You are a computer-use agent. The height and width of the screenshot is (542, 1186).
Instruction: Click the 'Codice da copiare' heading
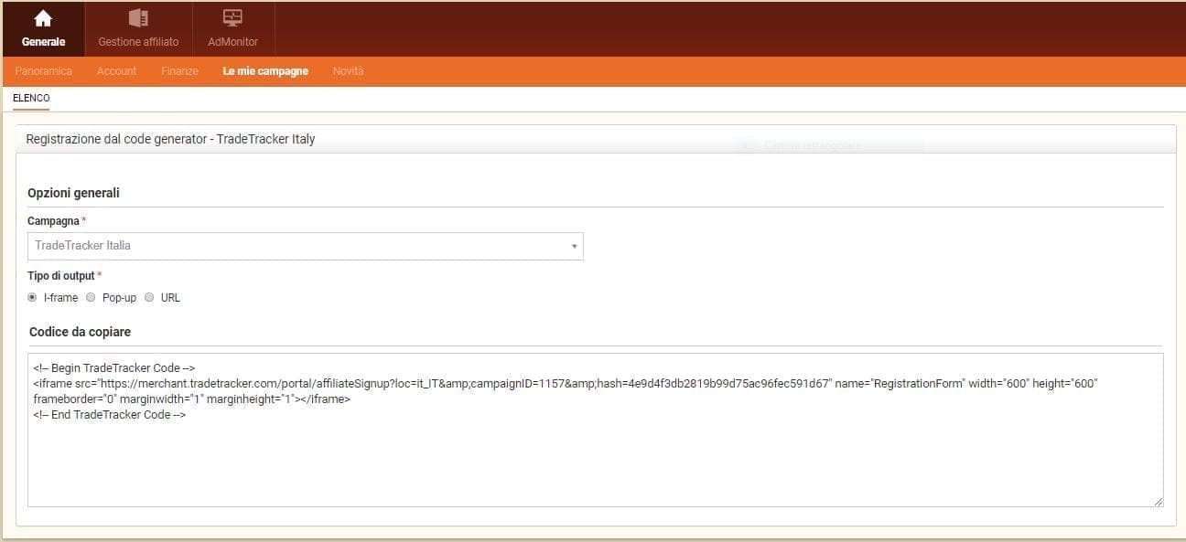click(80, 332)
